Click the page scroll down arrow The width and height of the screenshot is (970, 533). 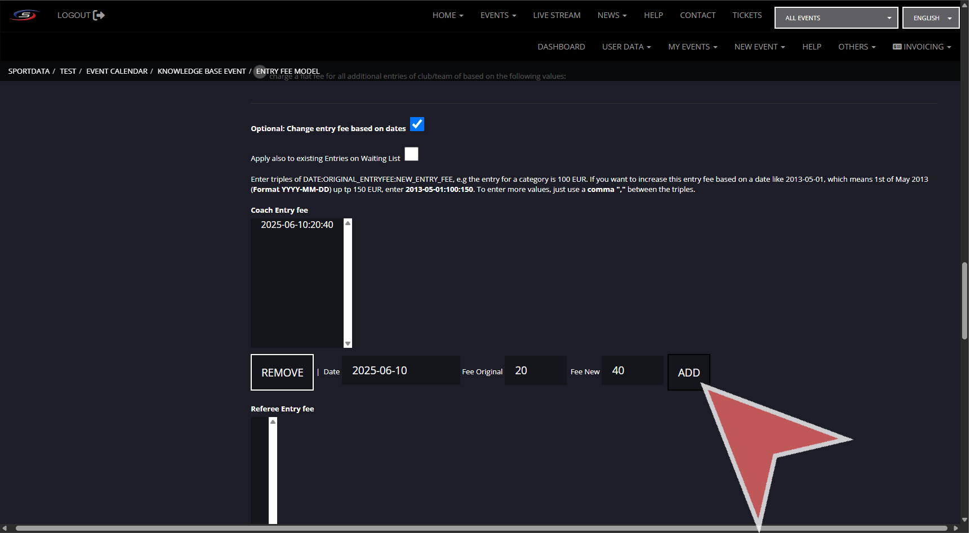point(964,519)
